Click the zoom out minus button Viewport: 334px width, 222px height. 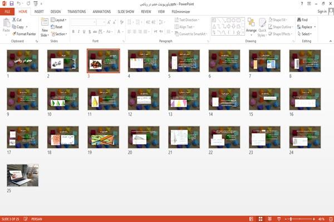pyautogui.click(x=286, y=219)
